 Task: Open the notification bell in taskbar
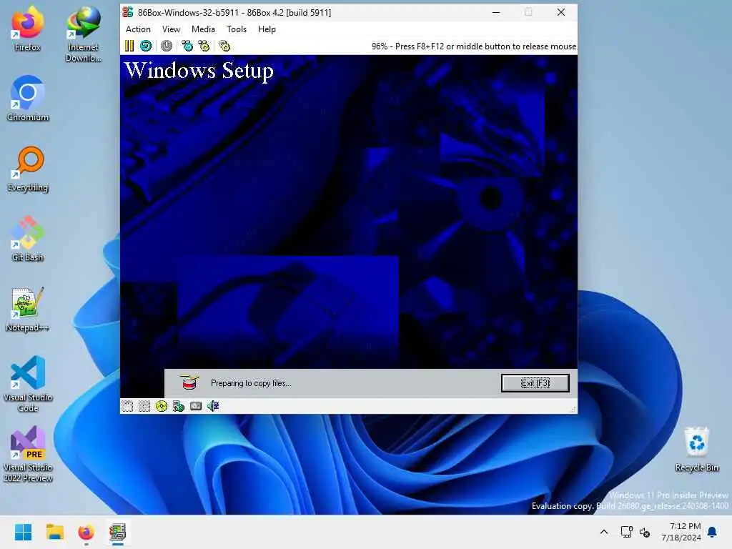point(712,532)
